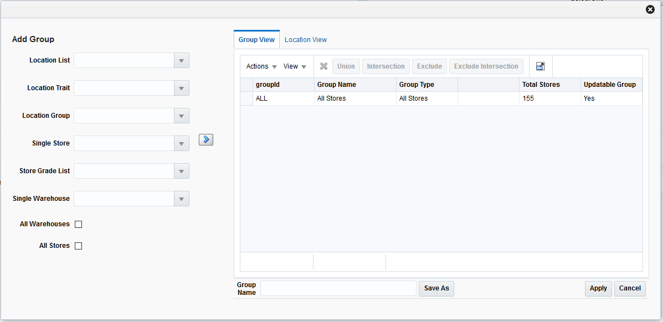Click the Exclude button

tap(429, 66)
